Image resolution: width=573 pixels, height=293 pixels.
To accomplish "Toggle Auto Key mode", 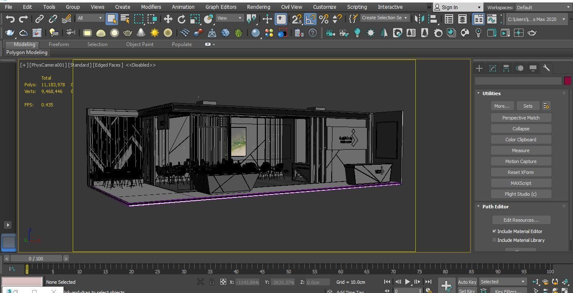I will 467,282.
